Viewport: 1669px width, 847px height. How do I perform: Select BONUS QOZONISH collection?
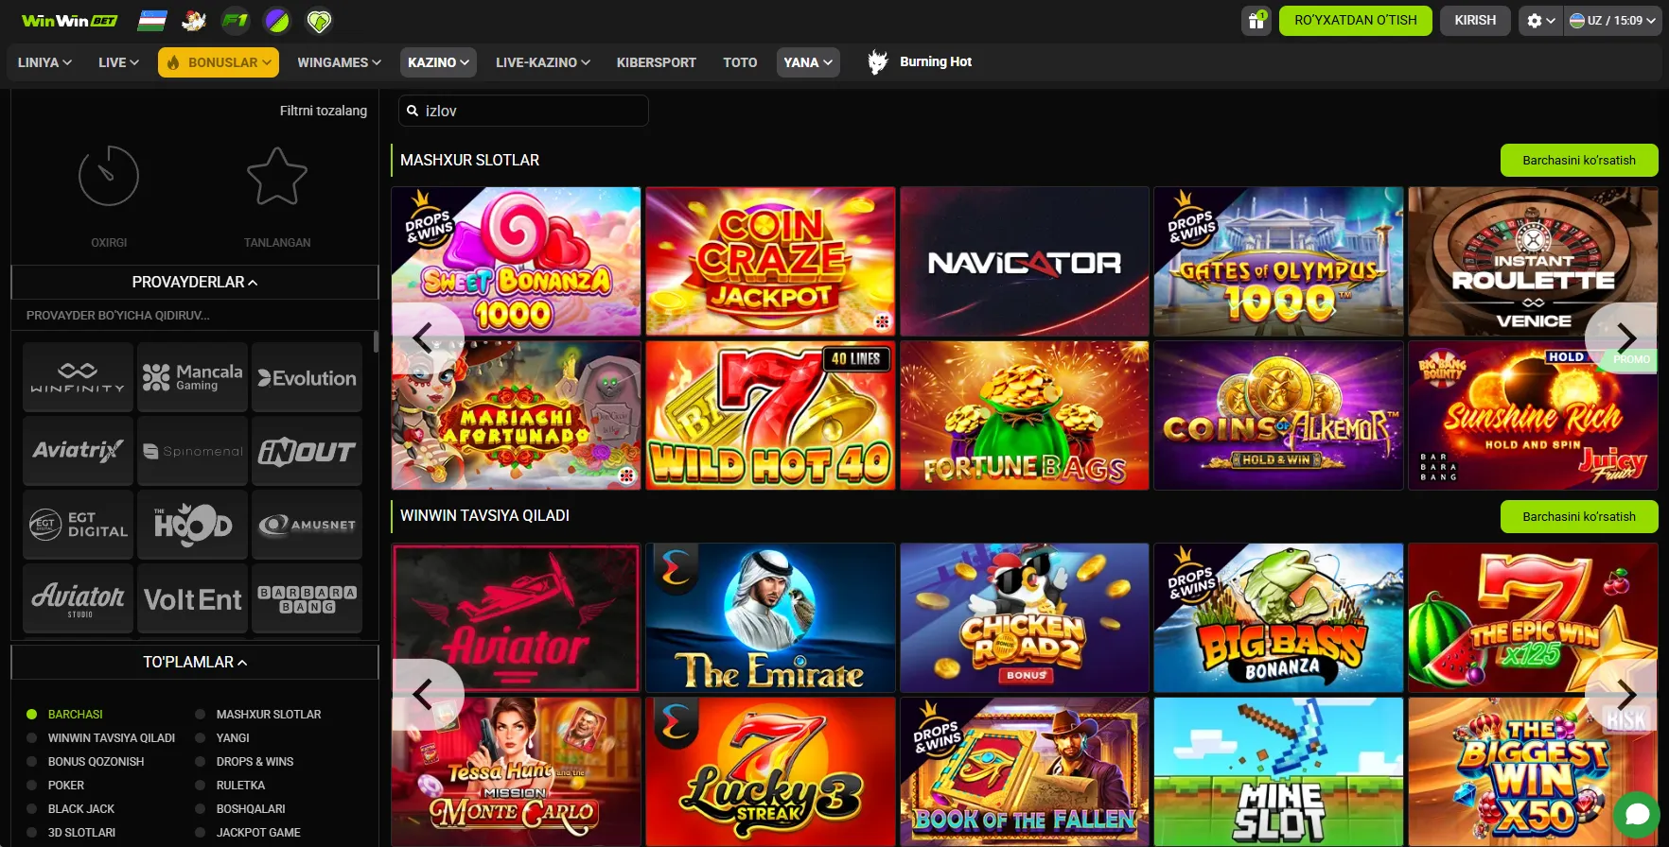[85, 762]
